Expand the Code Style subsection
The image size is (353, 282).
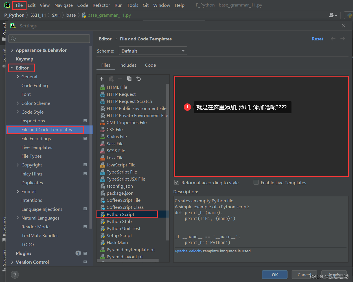pos(18,112)
